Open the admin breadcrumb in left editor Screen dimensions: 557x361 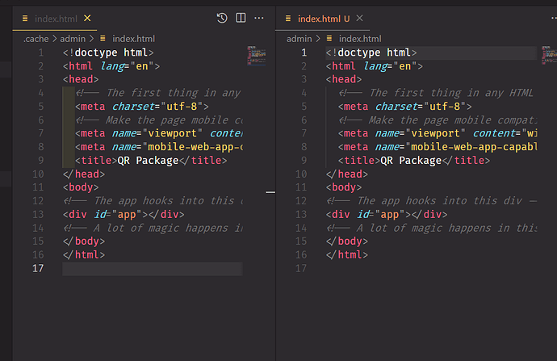click(74, 38)
